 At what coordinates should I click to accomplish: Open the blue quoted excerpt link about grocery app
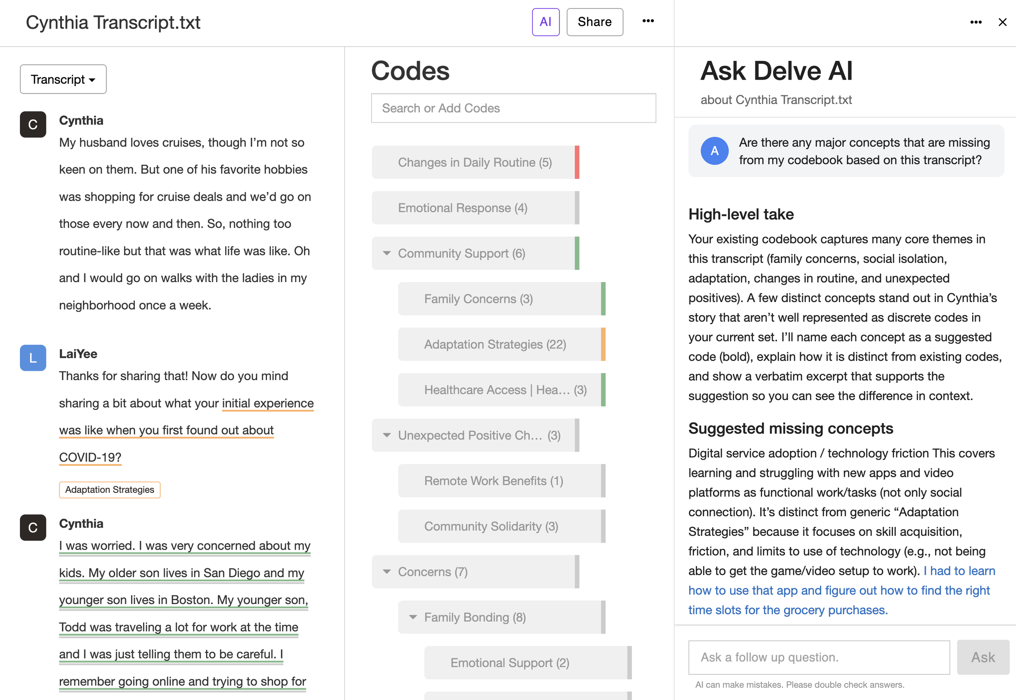coord(838,590)
